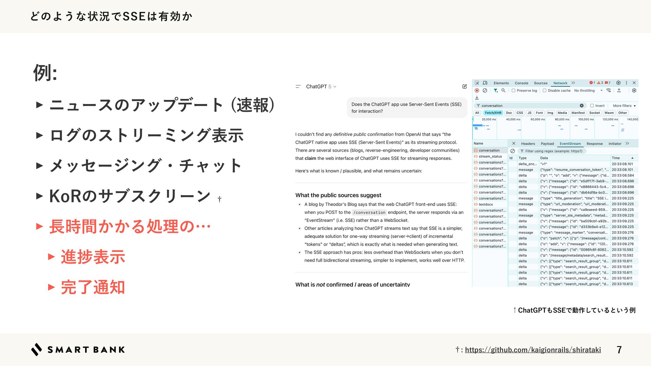Select event row containing "title_generation"
The height and width of the screenshot is (366, 651).
(x=573, y=198)
